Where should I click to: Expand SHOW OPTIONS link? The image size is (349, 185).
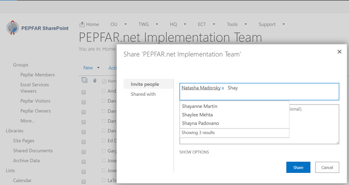coord(194,152)
